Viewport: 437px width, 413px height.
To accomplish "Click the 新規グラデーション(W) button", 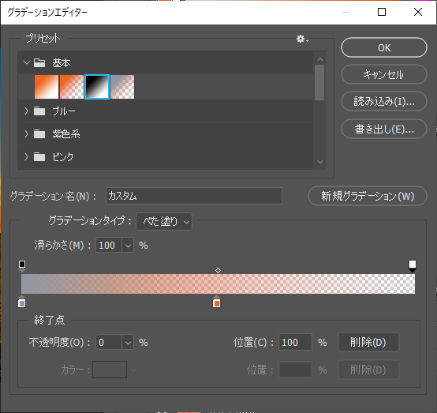I will pyautogui.click(x=368, y=196).
